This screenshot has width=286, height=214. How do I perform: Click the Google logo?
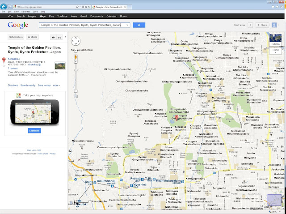[18, 25]
